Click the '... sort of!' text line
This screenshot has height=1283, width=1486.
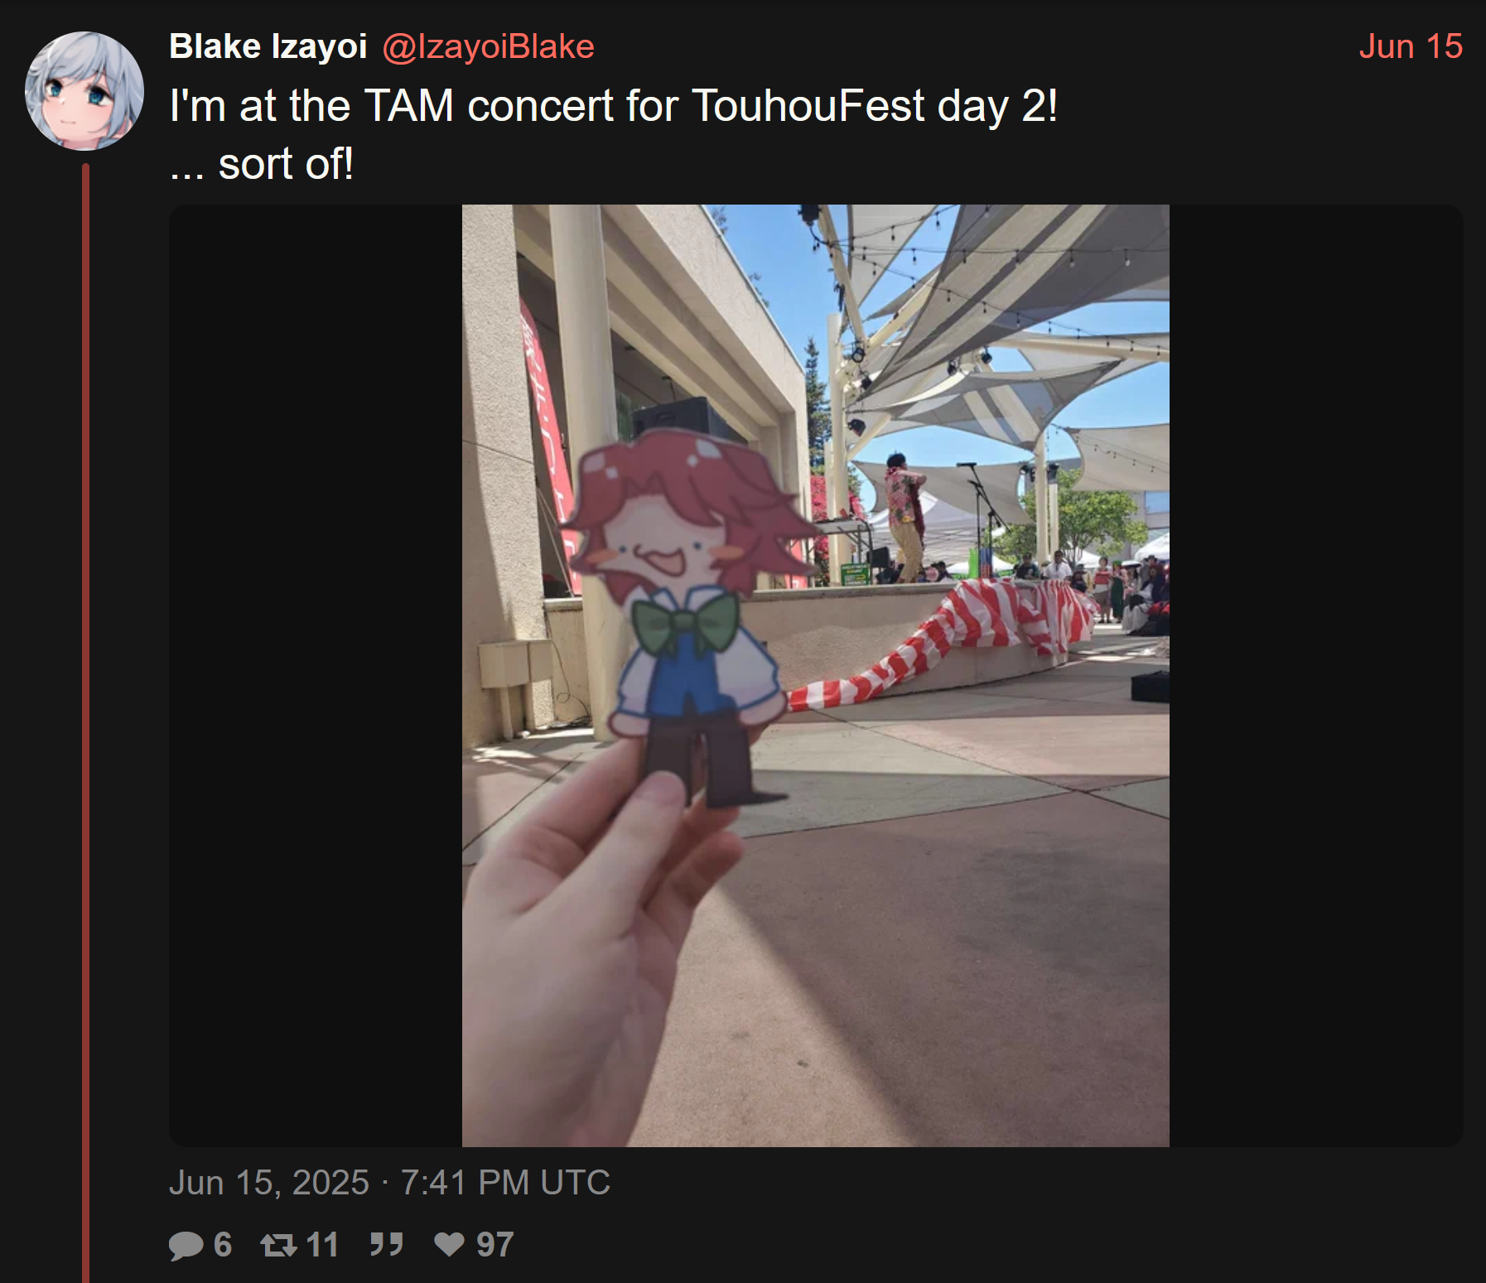pyautogui.click(x=262, y=164)
